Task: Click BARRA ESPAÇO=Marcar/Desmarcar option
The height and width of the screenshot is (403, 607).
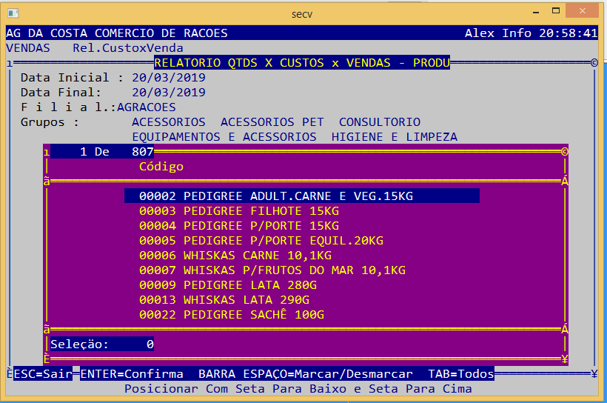Action: click(306, 374)
